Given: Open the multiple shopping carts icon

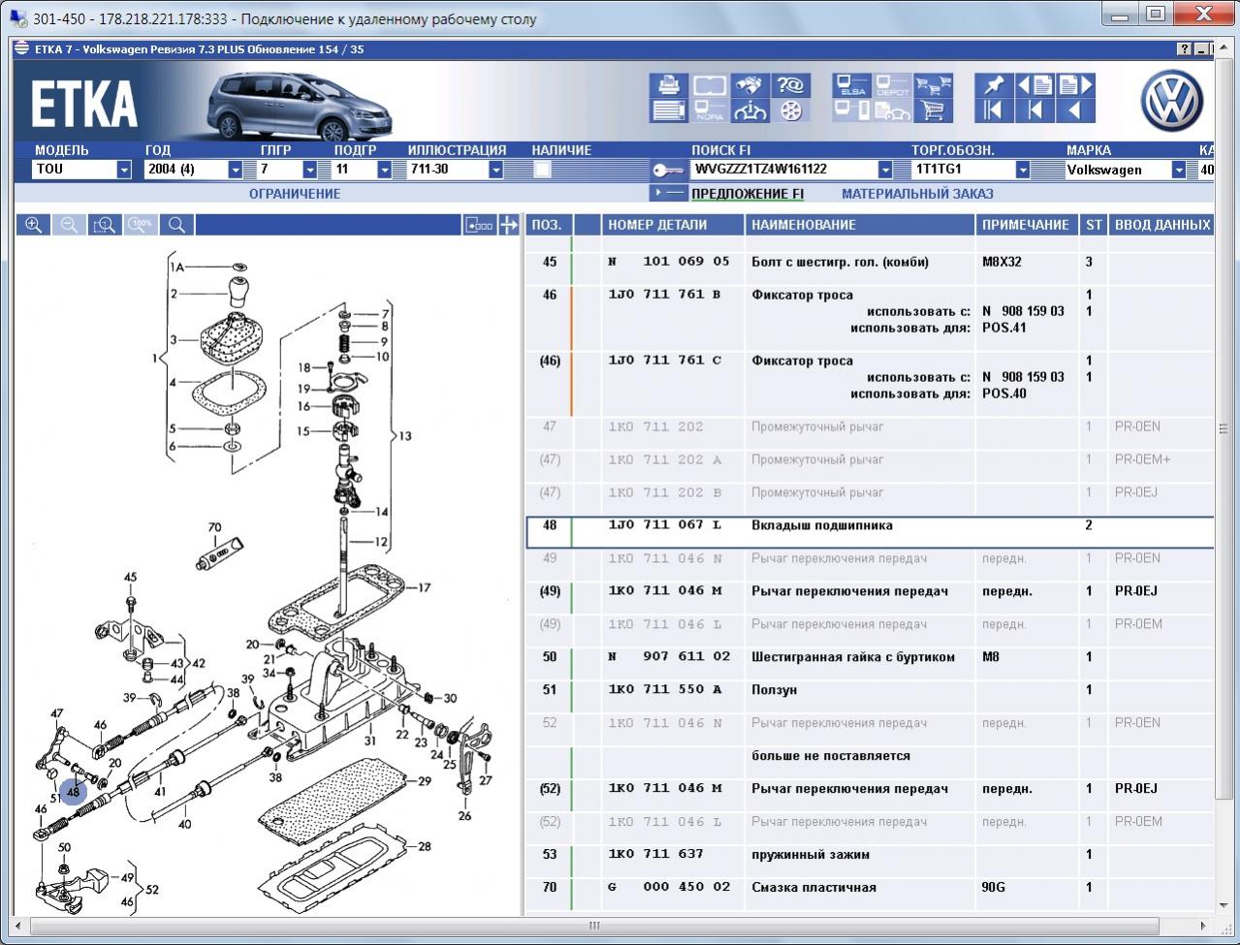Looking at the screenshot, I should coord(933,85).
